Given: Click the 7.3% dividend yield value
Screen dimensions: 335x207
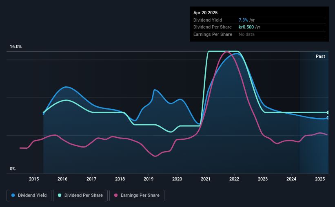Looking at the screenshot, I should [x=243, y=20].
